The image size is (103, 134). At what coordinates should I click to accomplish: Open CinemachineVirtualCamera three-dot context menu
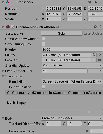(x=101, y=27)
